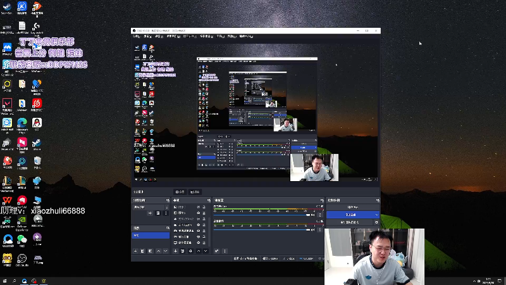Move the source down in the Sources list
Image resolution: width=506 pixels, height=285 pixels.
[206, 251]
